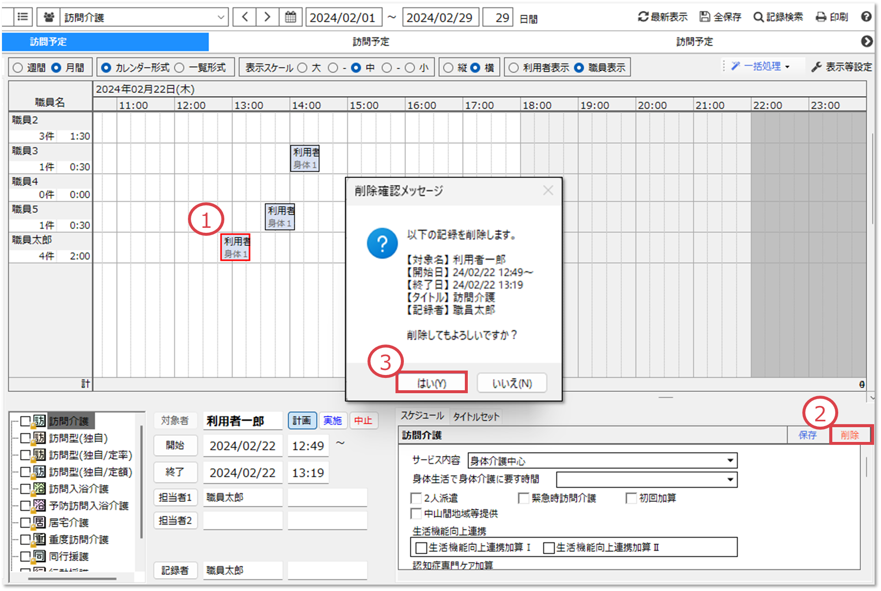This screenshot has height=591, width=881.
Task: Click the start time field 12:49
Action: pos(308,446)
